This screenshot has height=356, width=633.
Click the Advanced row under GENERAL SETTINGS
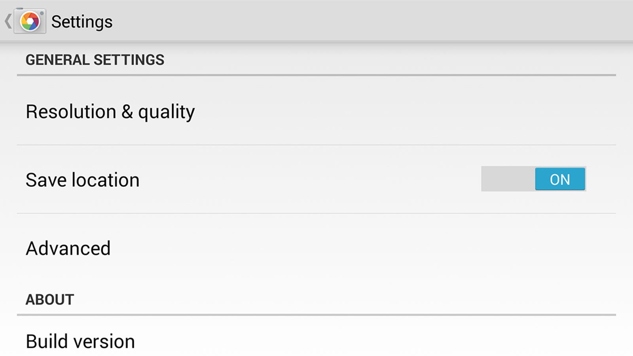coord(316,248)
